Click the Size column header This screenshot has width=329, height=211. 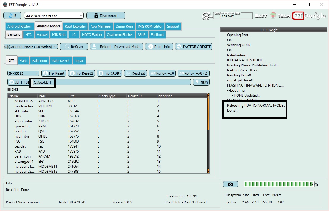click(82, 96)
